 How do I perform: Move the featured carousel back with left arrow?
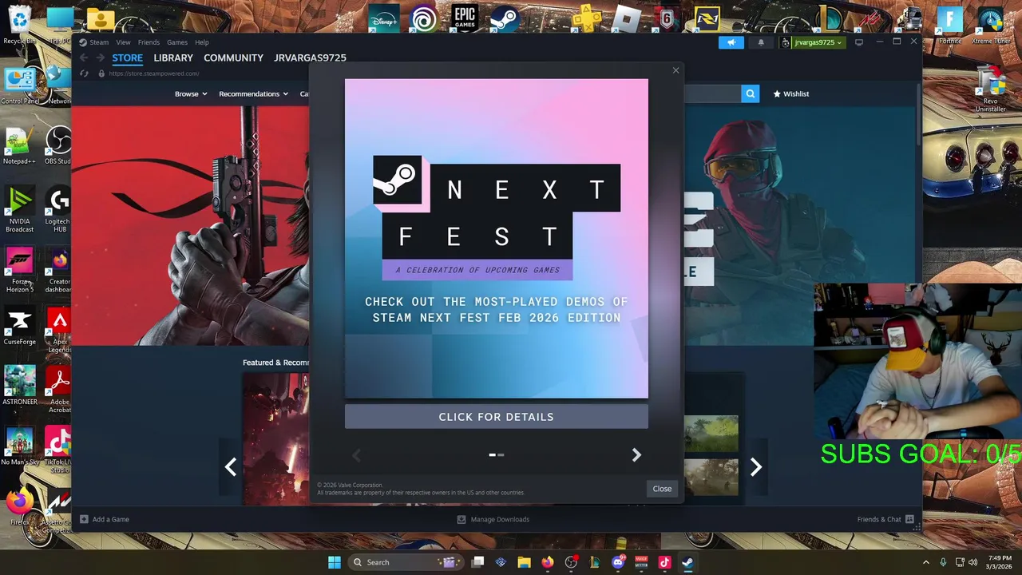(231, 467)
